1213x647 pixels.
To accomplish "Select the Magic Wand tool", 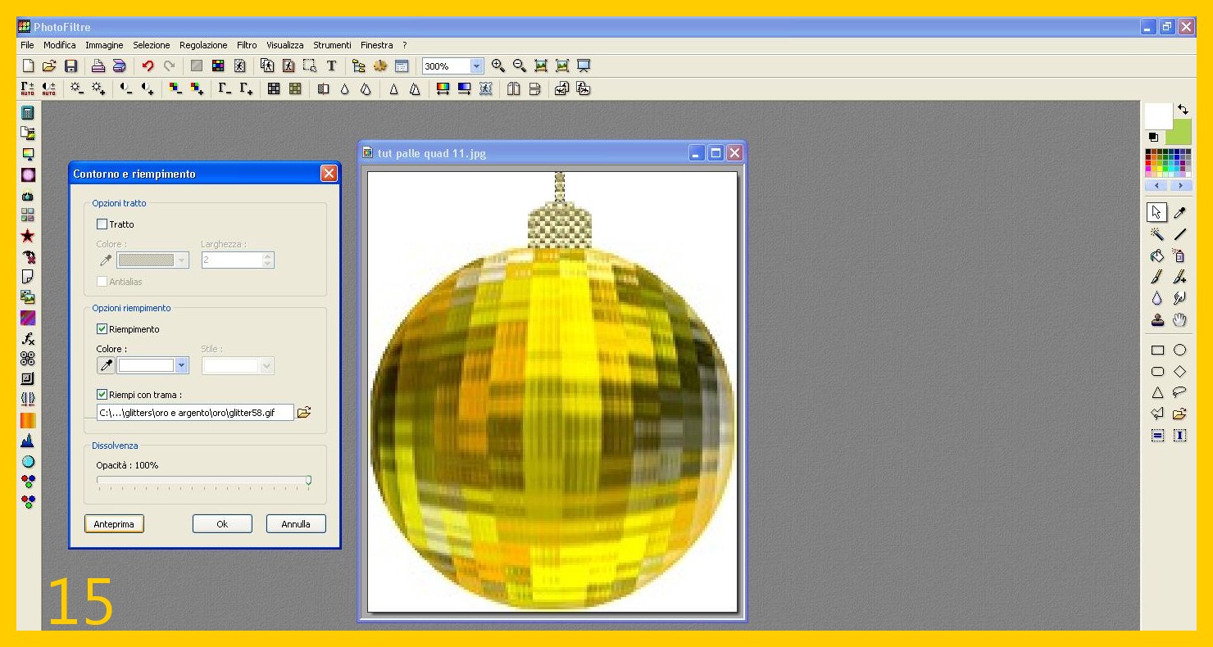I will [x=1157, y=234].
